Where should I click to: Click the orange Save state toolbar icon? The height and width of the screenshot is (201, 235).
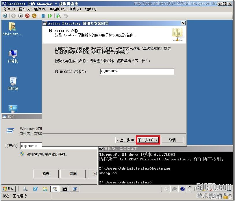[34, 16]
